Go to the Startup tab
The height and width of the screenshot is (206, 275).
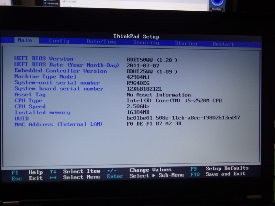click(x=186, y=43)
